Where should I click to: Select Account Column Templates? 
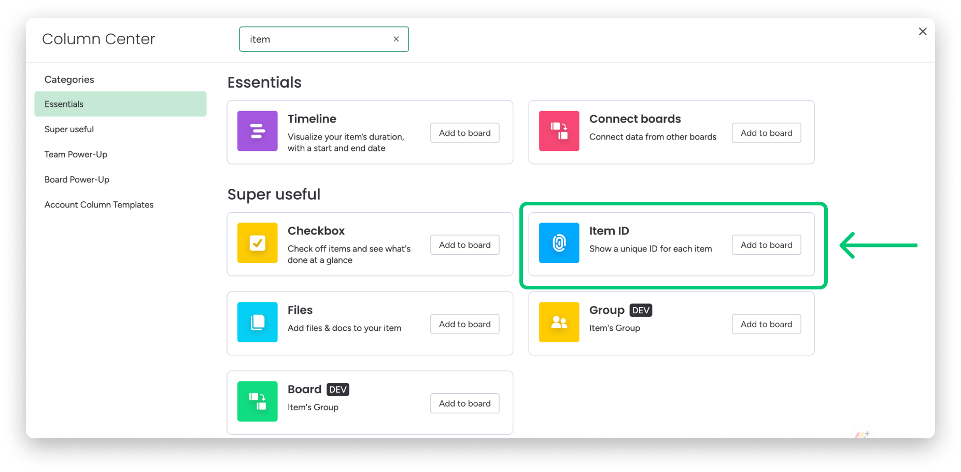[x=99, y=204]
